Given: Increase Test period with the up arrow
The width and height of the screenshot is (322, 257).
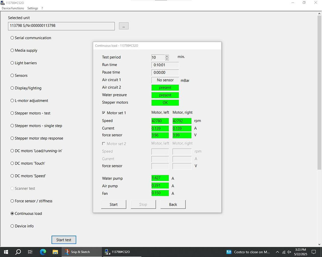Looking at the screenshot, I should pos(167,56).
